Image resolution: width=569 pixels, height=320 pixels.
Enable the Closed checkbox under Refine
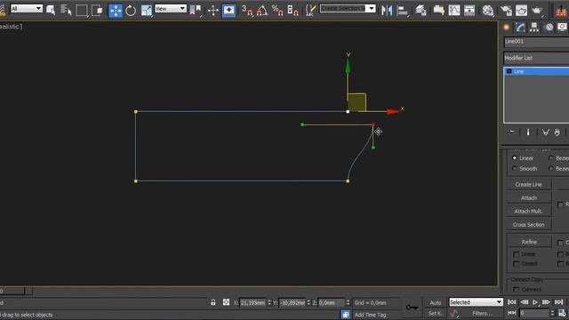(517, 264)
